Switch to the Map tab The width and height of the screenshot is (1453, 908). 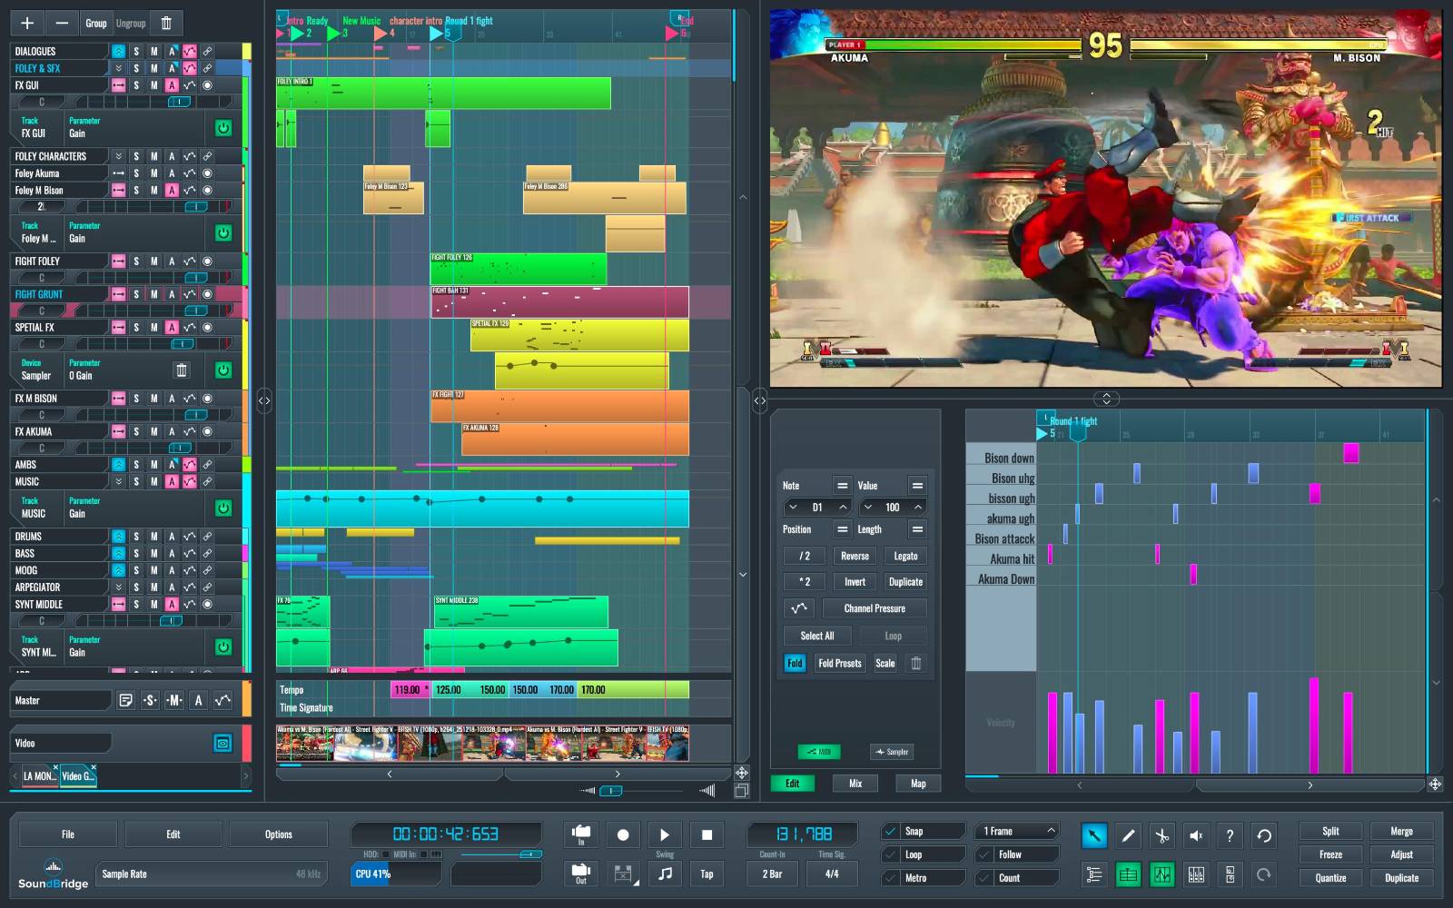pos(918,784)
